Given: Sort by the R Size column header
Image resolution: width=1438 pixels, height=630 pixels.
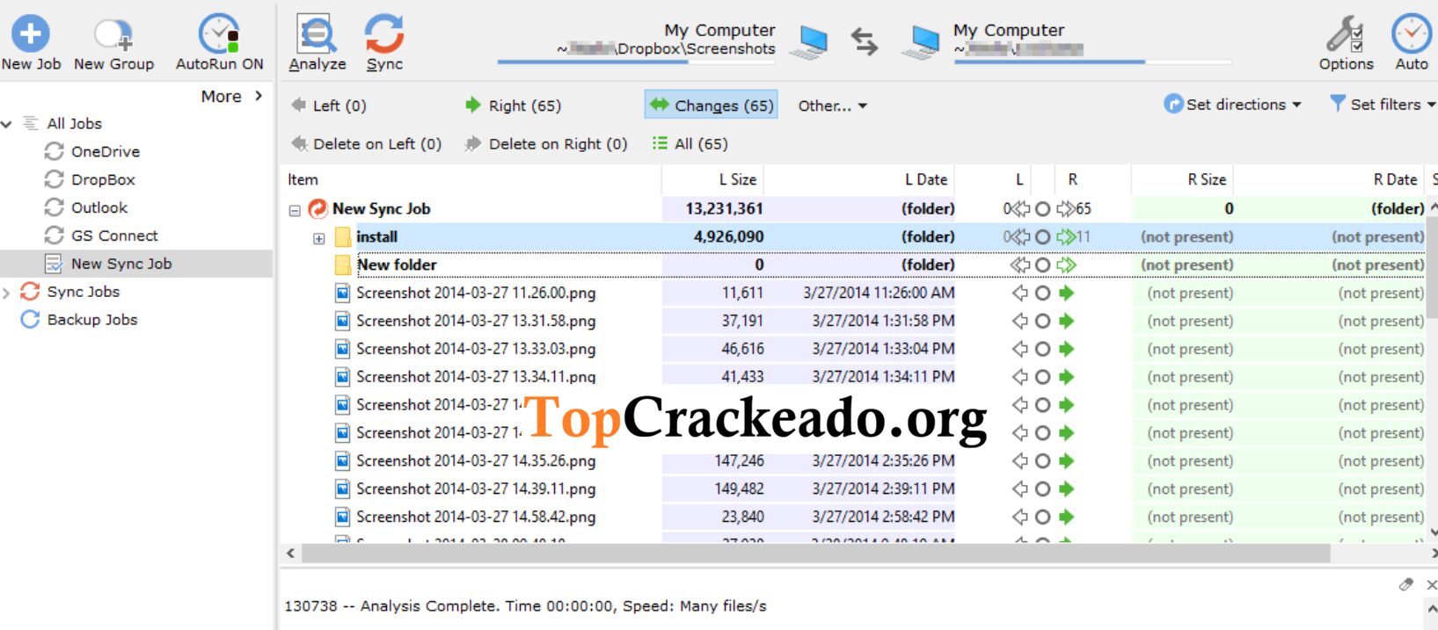Looking at the screenshot, I should coord(1207,179).
